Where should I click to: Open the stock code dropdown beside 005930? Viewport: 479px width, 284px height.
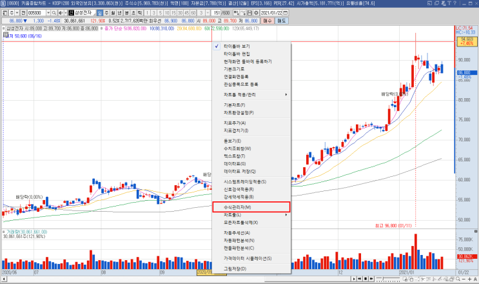point(48,13)
